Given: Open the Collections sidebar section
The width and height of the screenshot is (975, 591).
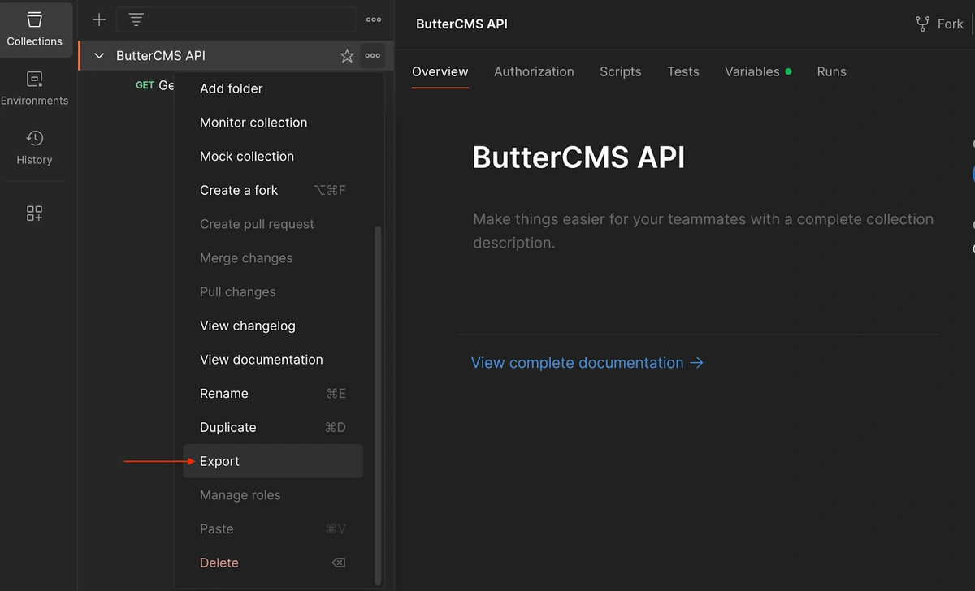Looking at the screenshot, I should pos(35,29).
